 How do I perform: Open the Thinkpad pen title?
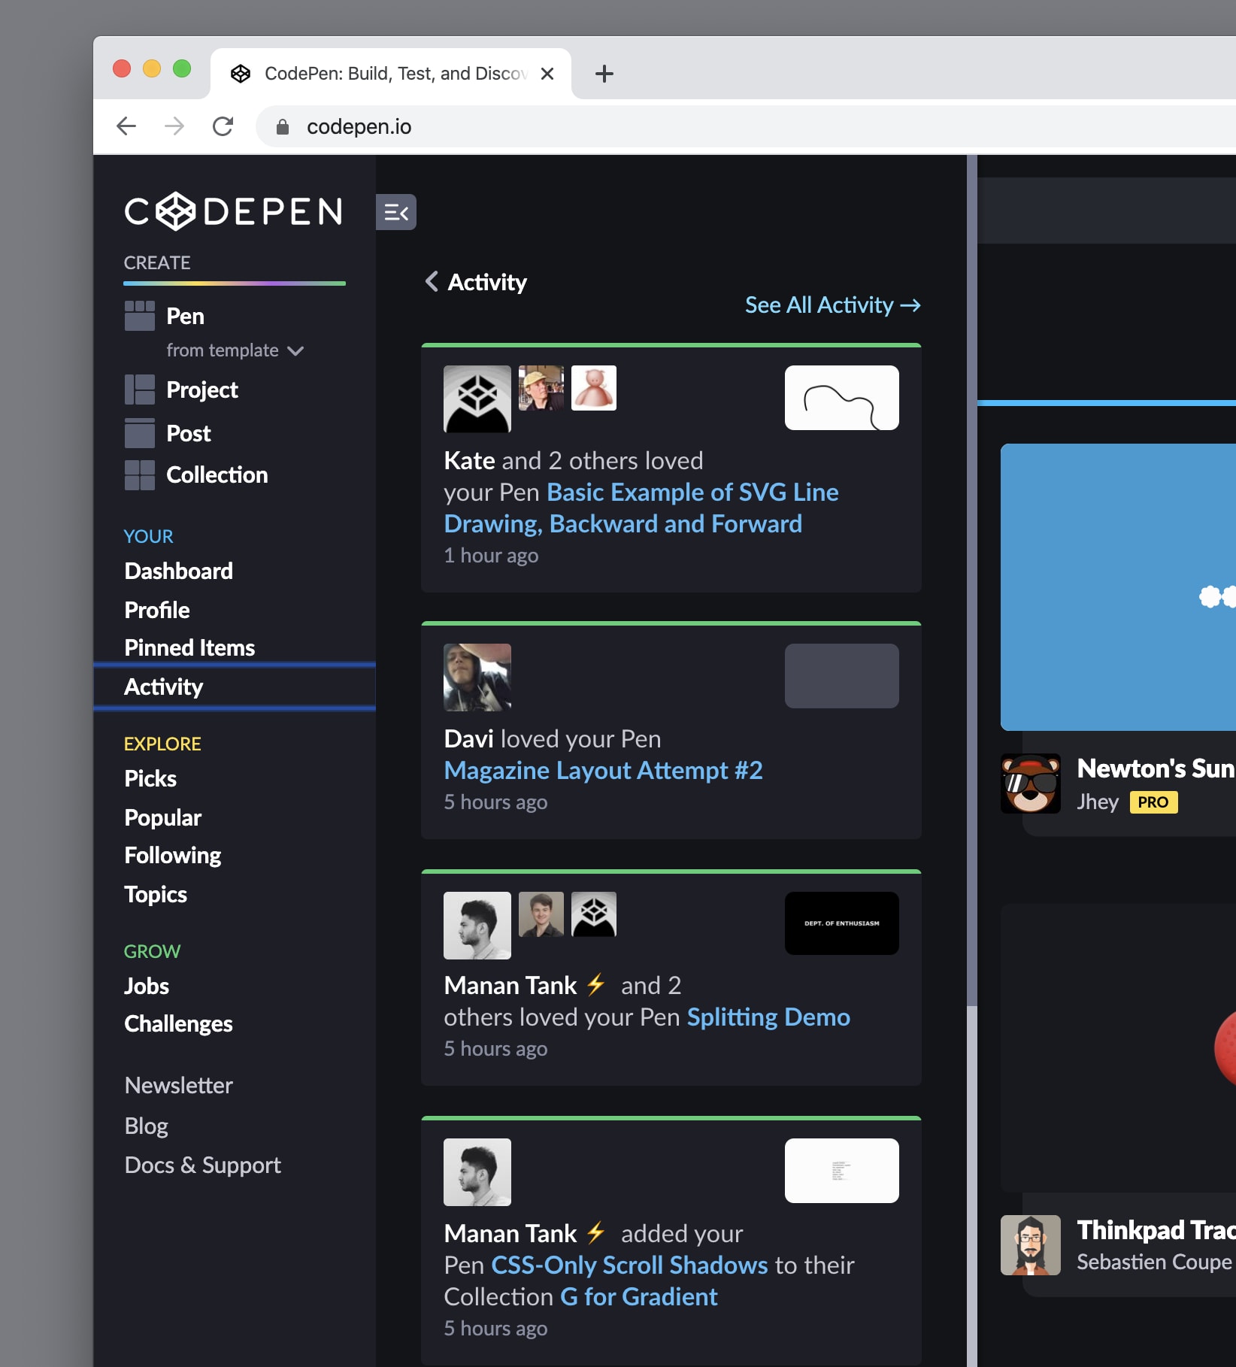point(1156,1230)
